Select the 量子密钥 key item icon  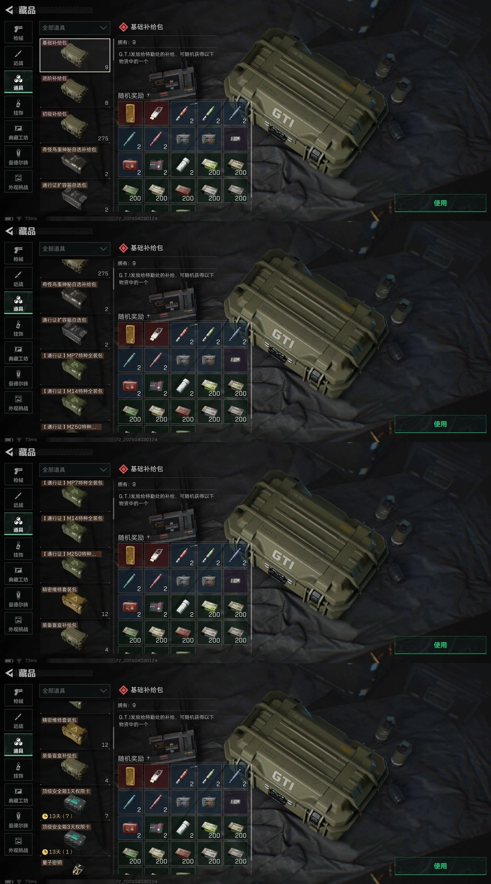79,870
